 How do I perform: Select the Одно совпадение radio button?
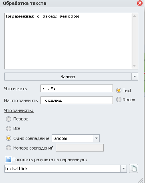click(x=9, y=138)
